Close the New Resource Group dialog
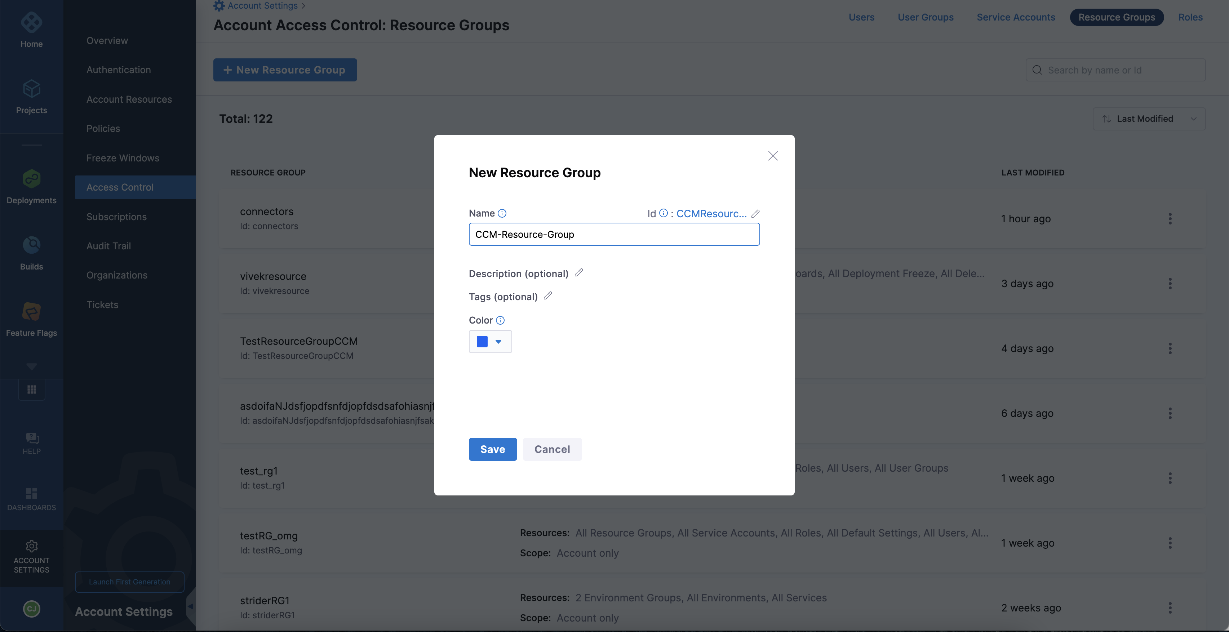1229x632 pixels. click(772, 156)
